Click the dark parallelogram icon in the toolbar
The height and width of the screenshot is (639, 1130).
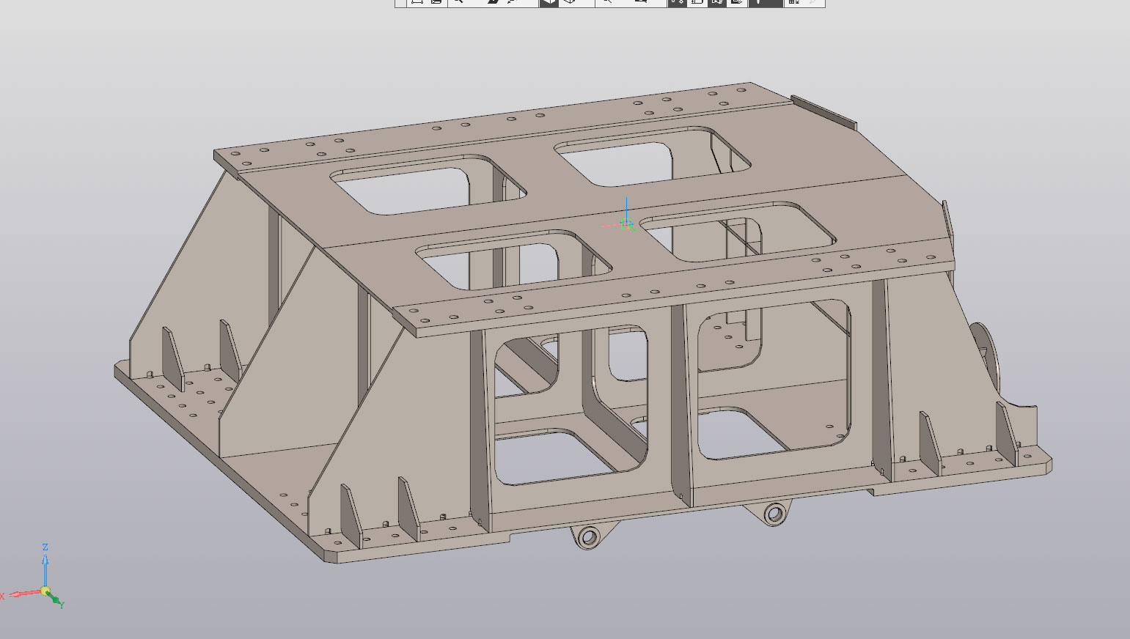pos(493,2)
